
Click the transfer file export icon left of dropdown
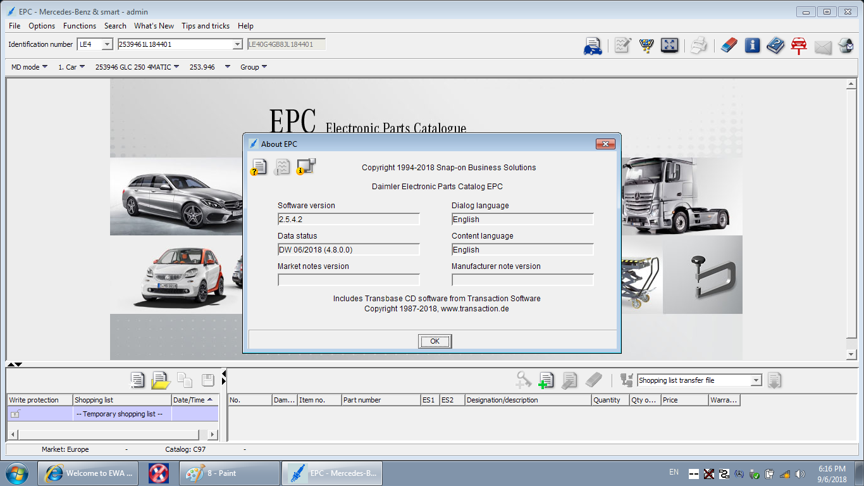pyautogui.click(x=627, y=380)
